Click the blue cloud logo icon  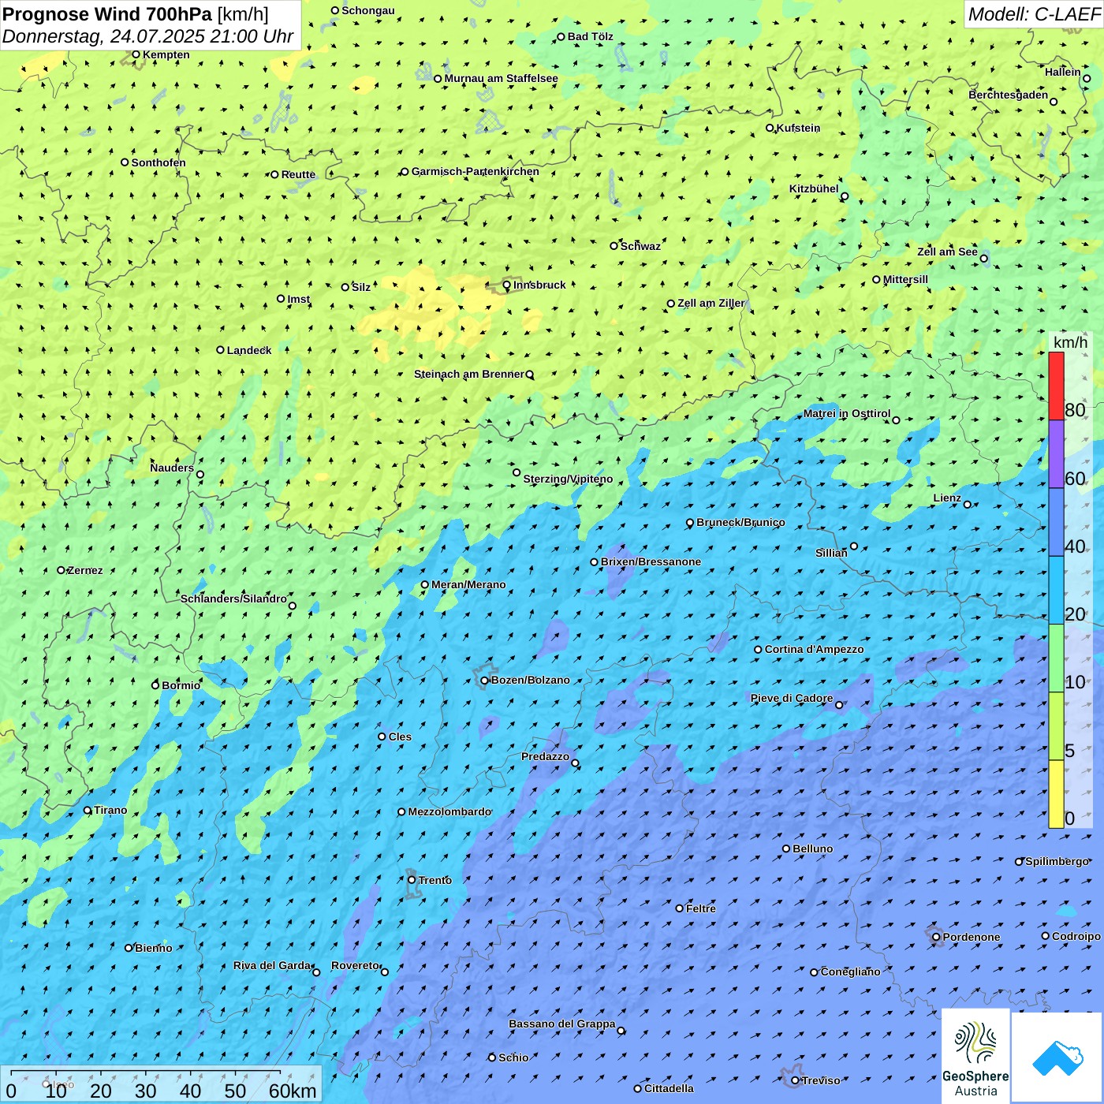[x=1057, y=1057]
